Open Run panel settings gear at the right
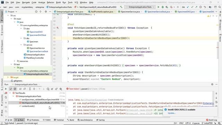This screenshot has height=125, width=222. [x=212, y=84]
